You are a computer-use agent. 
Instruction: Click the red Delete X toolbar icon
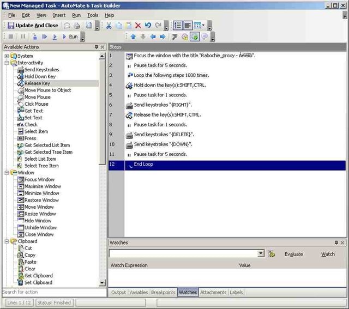(x=138, y=26)
